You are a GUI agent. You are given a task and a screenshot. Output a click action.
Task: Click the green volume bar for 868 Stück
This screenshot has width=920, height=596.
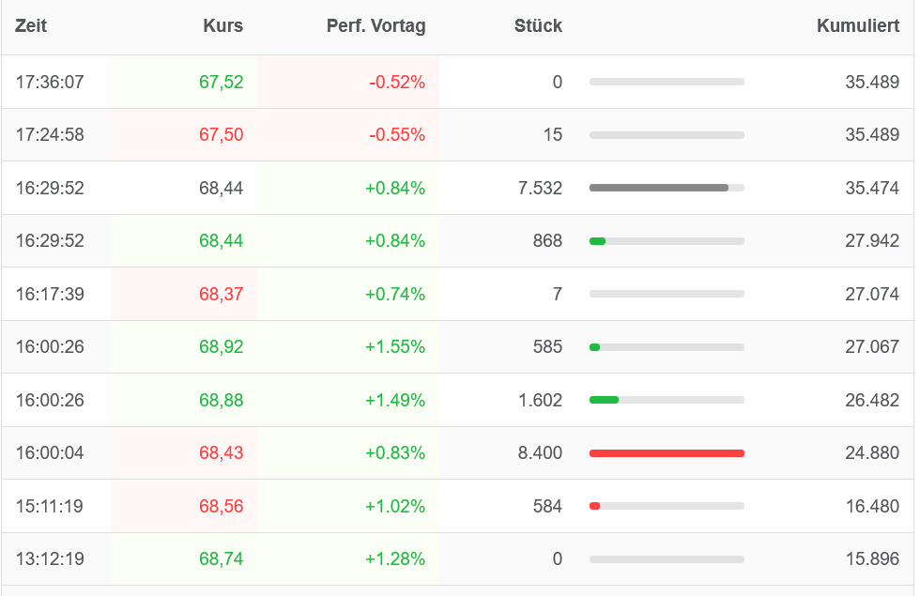pyautogui.click(x=597, y=241)
